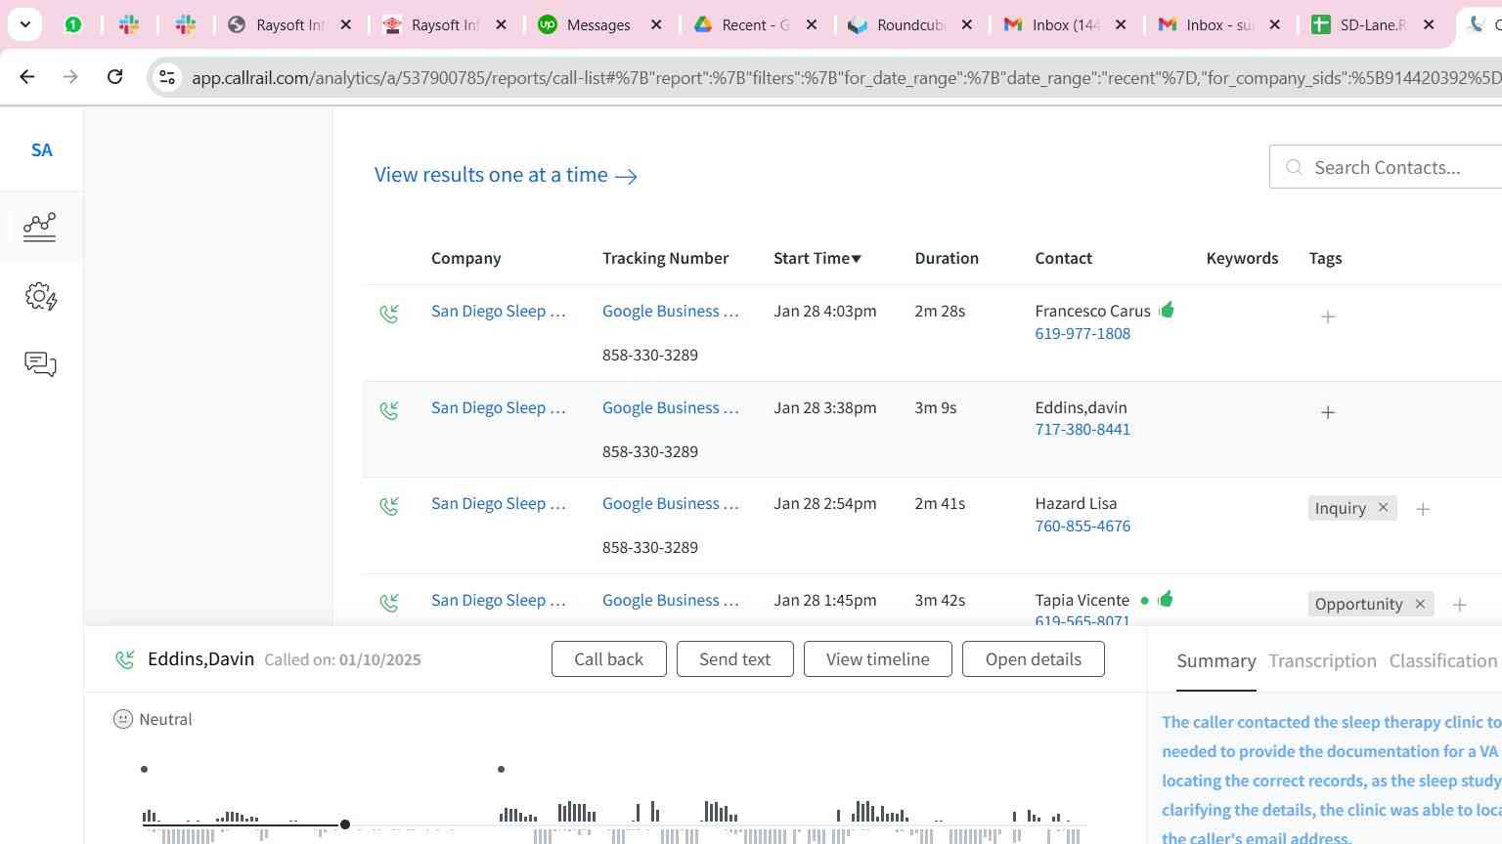Viewport: 1502px width, 844px height.
Task: Click the Send text button
Action: pos(734,659)
